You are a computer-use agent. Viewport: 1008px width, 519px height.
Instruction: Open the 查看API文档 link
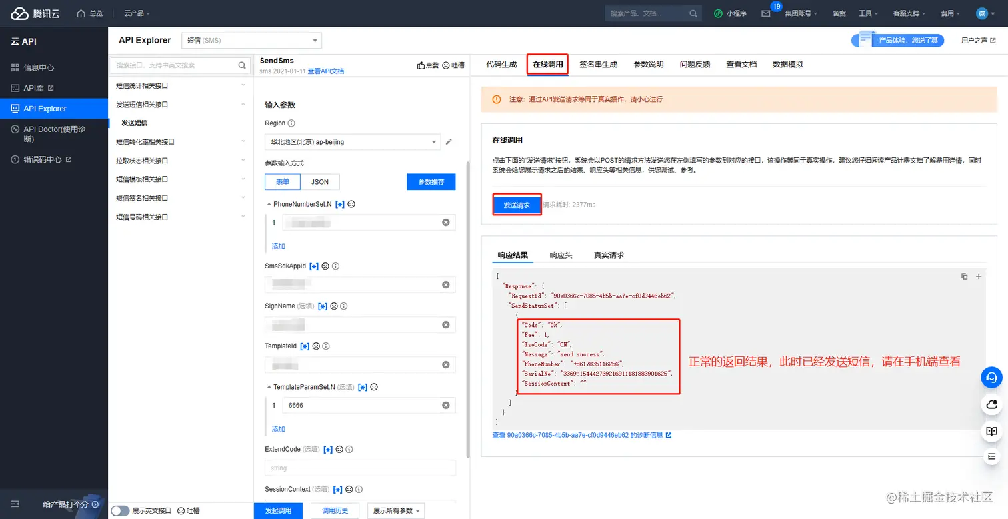pyautogui.click(x=326, y=71)
